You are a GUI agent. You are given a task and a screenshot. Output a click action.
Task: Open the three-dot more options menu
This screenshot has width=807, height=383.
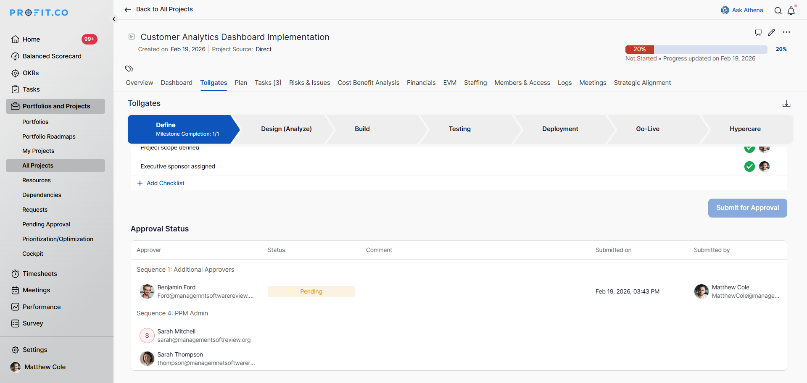pos(786,32)
